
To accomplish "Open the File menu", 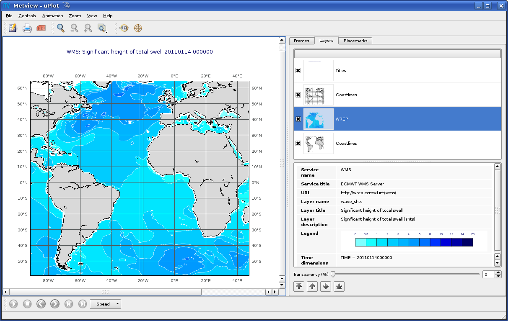I will 9,16.
